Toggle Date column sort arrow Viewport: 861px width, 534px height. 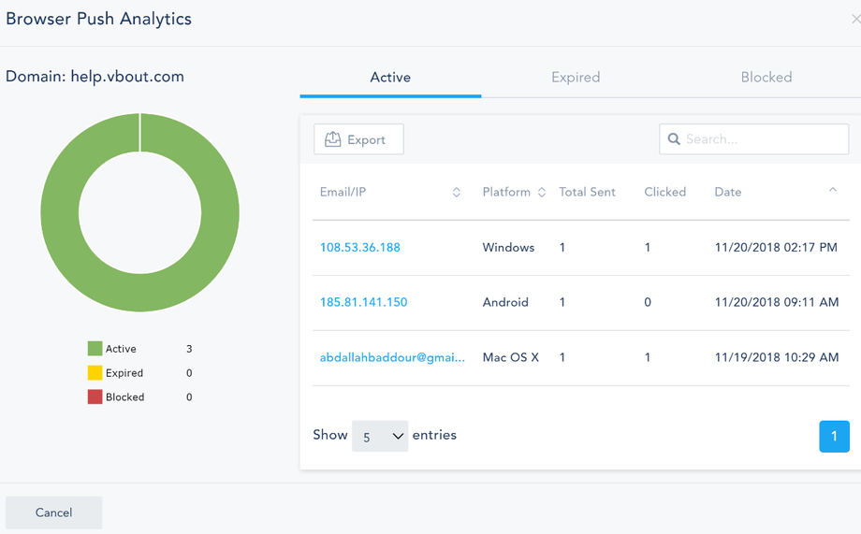(x=832, y=191)
